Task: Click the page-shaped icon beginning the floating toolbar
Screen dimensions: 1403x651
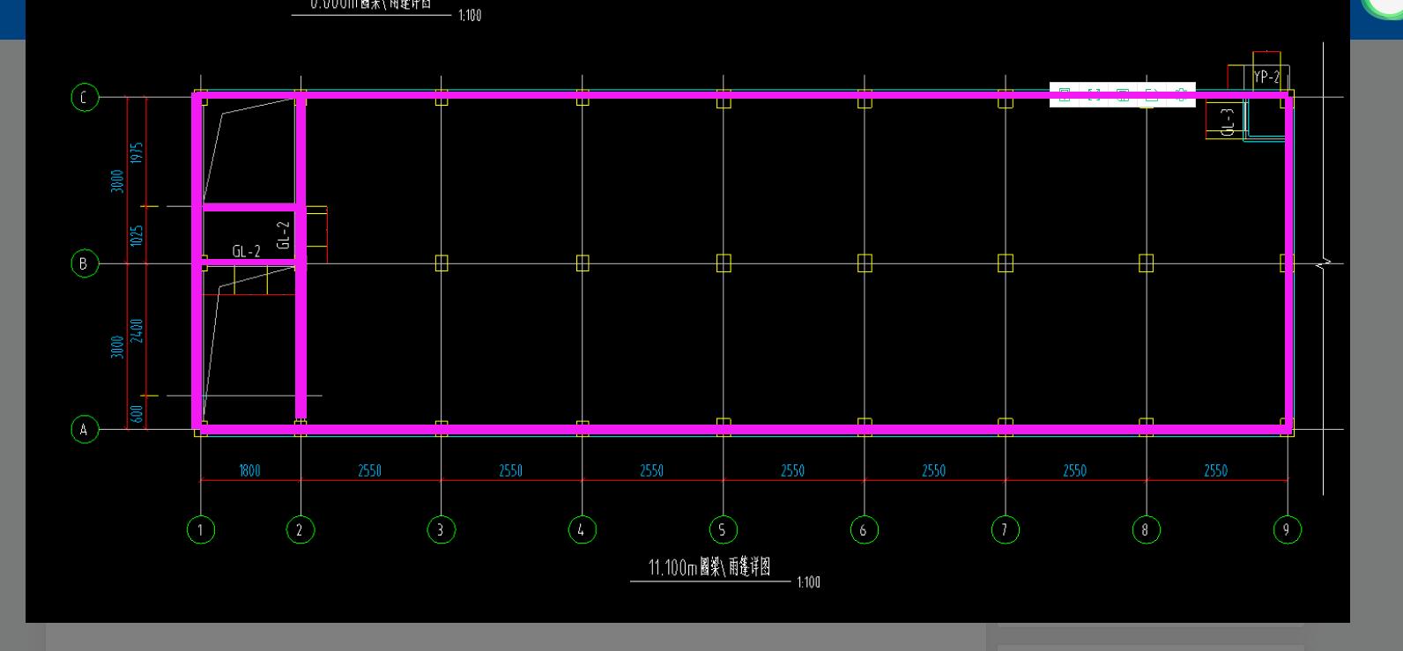Action: 1065,95
